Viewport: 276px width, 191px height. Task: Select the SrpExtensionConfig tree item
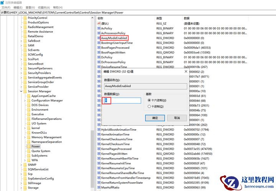[41, 178]
